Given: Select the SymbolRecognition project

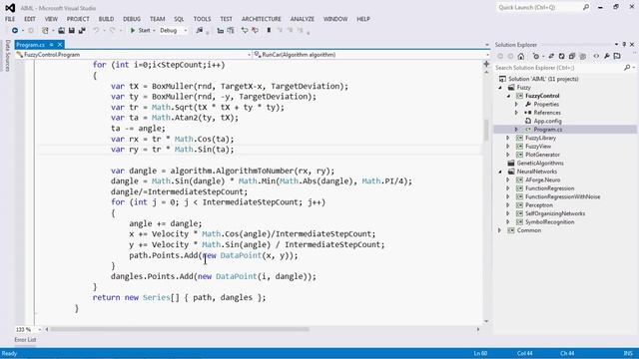Looking at the screenshot, I should point(549,222).
